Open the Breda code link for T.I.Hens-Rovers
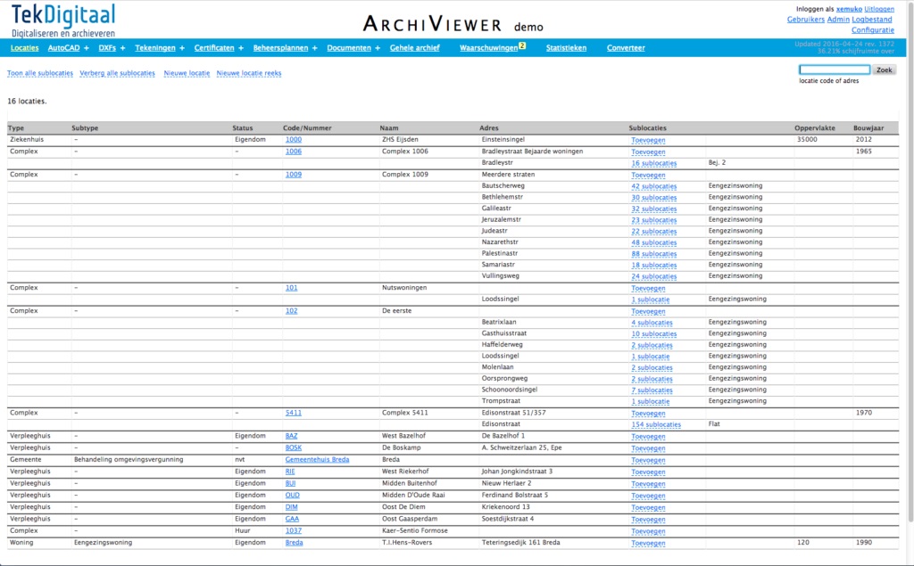Screen dimensions: 914x566 294,543
